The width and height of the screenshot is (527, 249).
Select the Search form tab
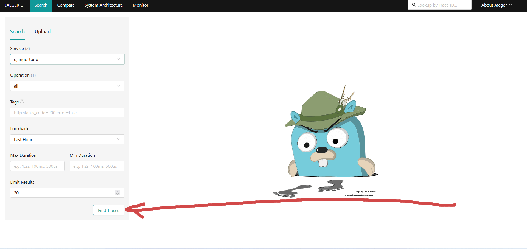(17, 32)
